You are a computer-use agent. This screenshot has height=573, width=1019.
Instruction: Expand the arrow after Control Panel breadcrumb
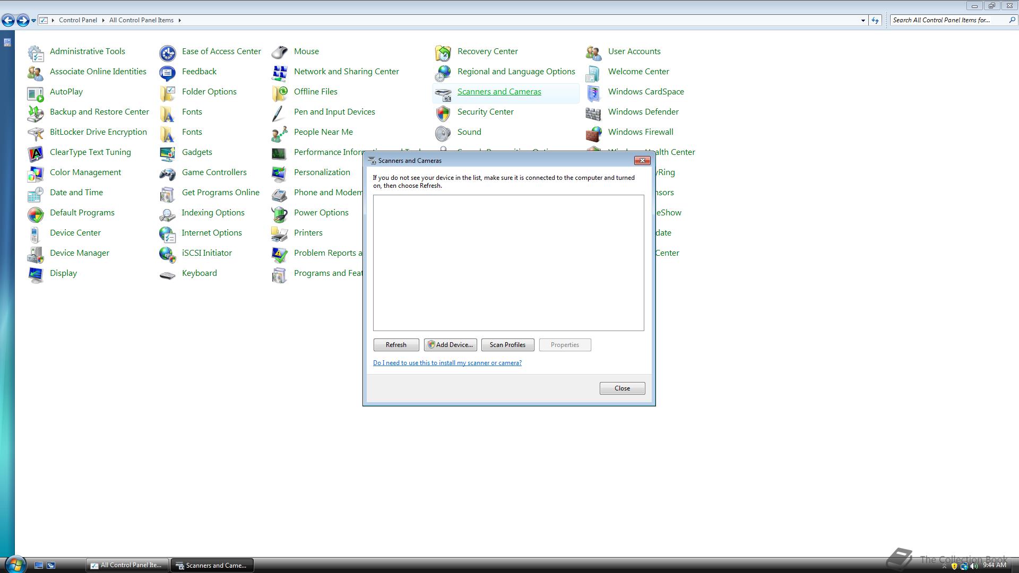coord(103,20)
